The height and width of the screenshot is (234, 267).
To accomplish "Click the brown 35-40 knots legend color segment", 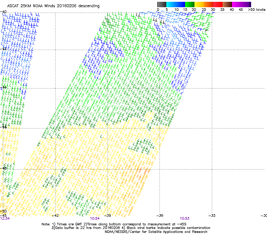I will [227, 4].
